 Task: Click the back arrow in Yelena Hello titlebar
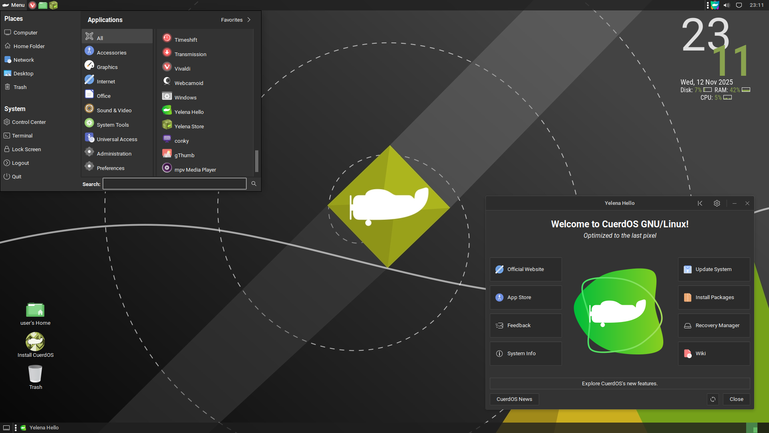[700, 203]
